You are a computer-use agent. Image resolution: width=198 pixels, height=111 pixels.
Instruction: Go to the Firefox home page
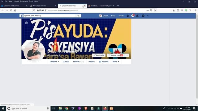pos(15,10)
